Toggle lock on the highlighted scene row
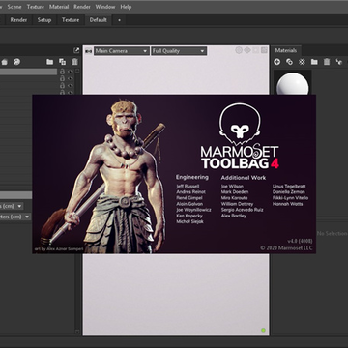This screenshot has height=348, width=348. click(62, 72)
